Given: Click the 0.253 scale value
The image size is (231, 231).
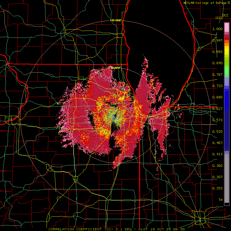Looking at the screenshot, I should 217,188.
